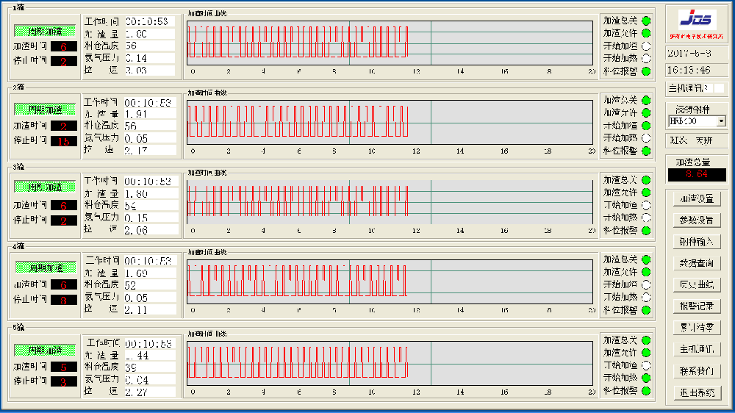The height and width of the screenshot is (413, 735).
Task: Click stream 5 加渣时间曲线 chart
Action: pos(390,363)
